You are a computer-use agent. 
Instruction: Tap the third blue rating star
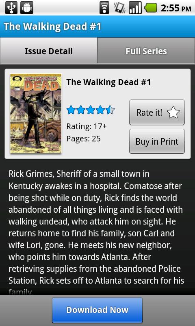(91, 110)
